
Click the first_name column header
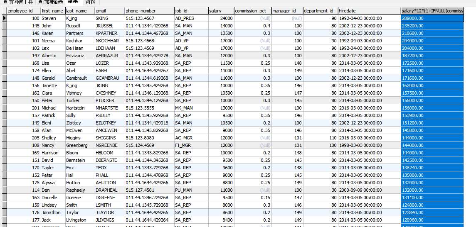tap(53, 11)
